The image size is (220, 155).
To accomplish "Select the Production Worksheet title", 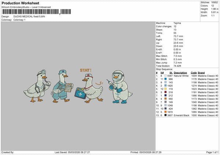I will point(20,3).
